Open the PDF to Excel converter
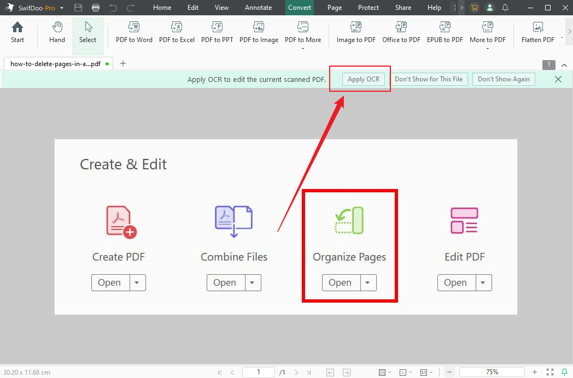The height and width of the screenshot is (378, 573). pyautogui.click(x=177, y=32)
